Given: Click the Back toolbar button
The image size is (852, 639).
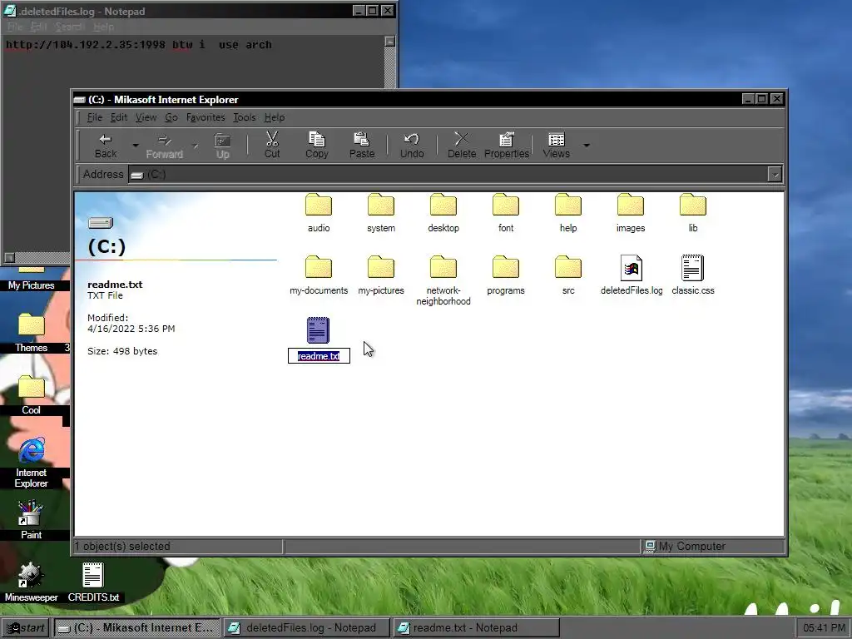Looking at the screenshot, I should pyautogui.click(x=106, y=145).
